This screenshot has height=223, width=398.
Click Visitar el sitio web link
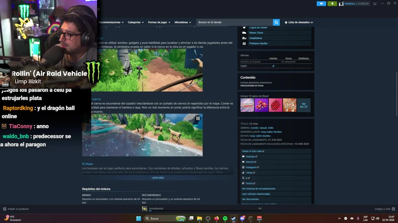pyautogui.click(x=253, y=151)
